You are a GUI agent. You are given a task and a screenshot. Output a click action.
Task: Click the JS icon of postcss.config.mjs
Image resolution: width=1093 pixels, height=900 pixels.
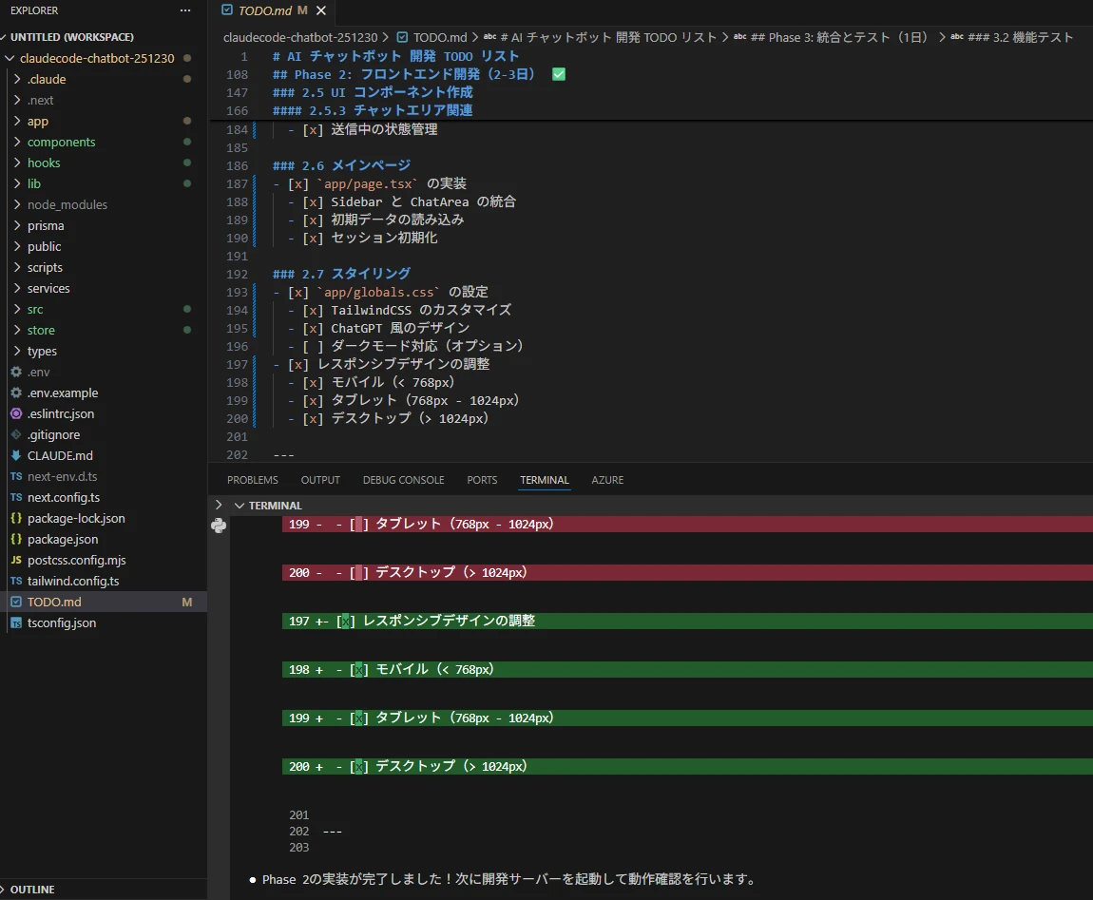click(15, 560)
